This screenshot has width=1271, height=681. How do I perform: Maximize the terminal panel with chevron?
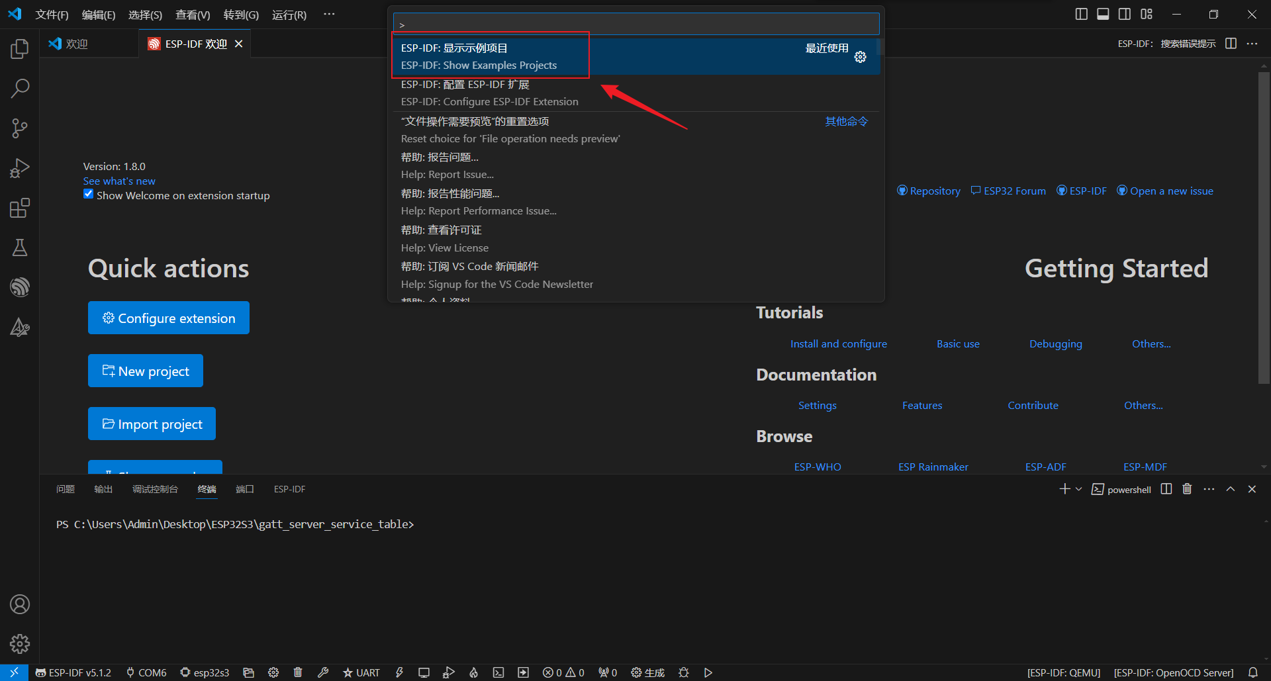pos(1231,489)
